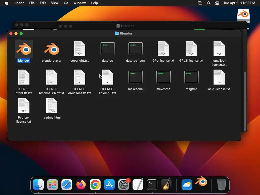Click the date and time in the menu bar
The height and width of the screenshot is (195, 260).
pos(239,3)
